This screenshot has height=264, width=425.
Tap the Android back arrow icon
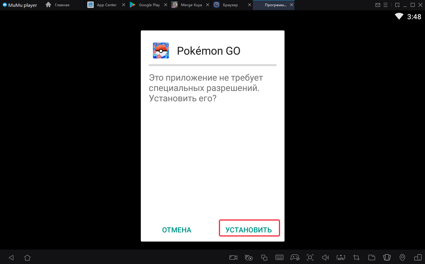11,258
